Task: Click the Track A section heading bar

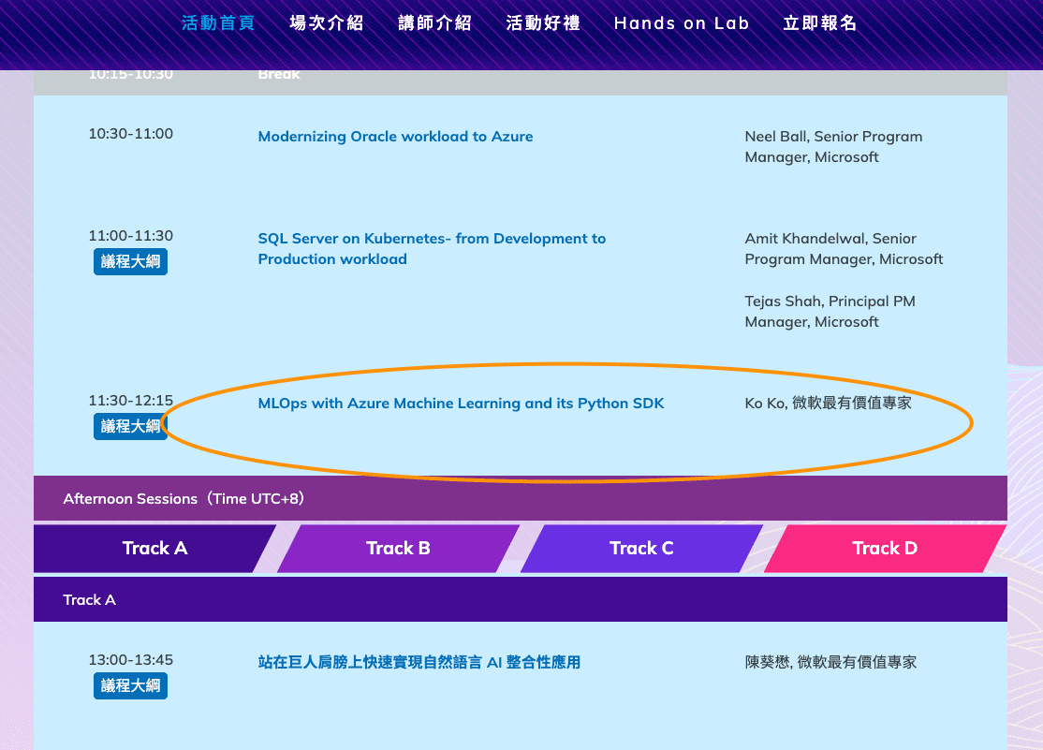Action: [x=521, y=599]
